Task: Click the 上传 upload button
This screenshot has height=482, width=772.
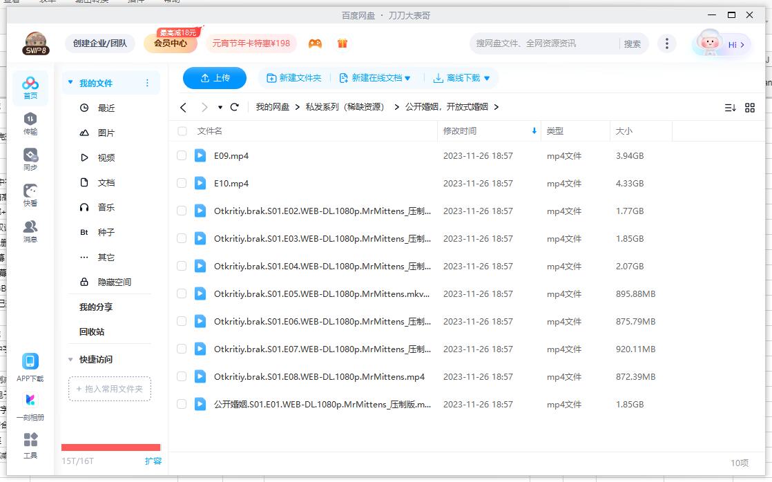Action: coord(214,78)
